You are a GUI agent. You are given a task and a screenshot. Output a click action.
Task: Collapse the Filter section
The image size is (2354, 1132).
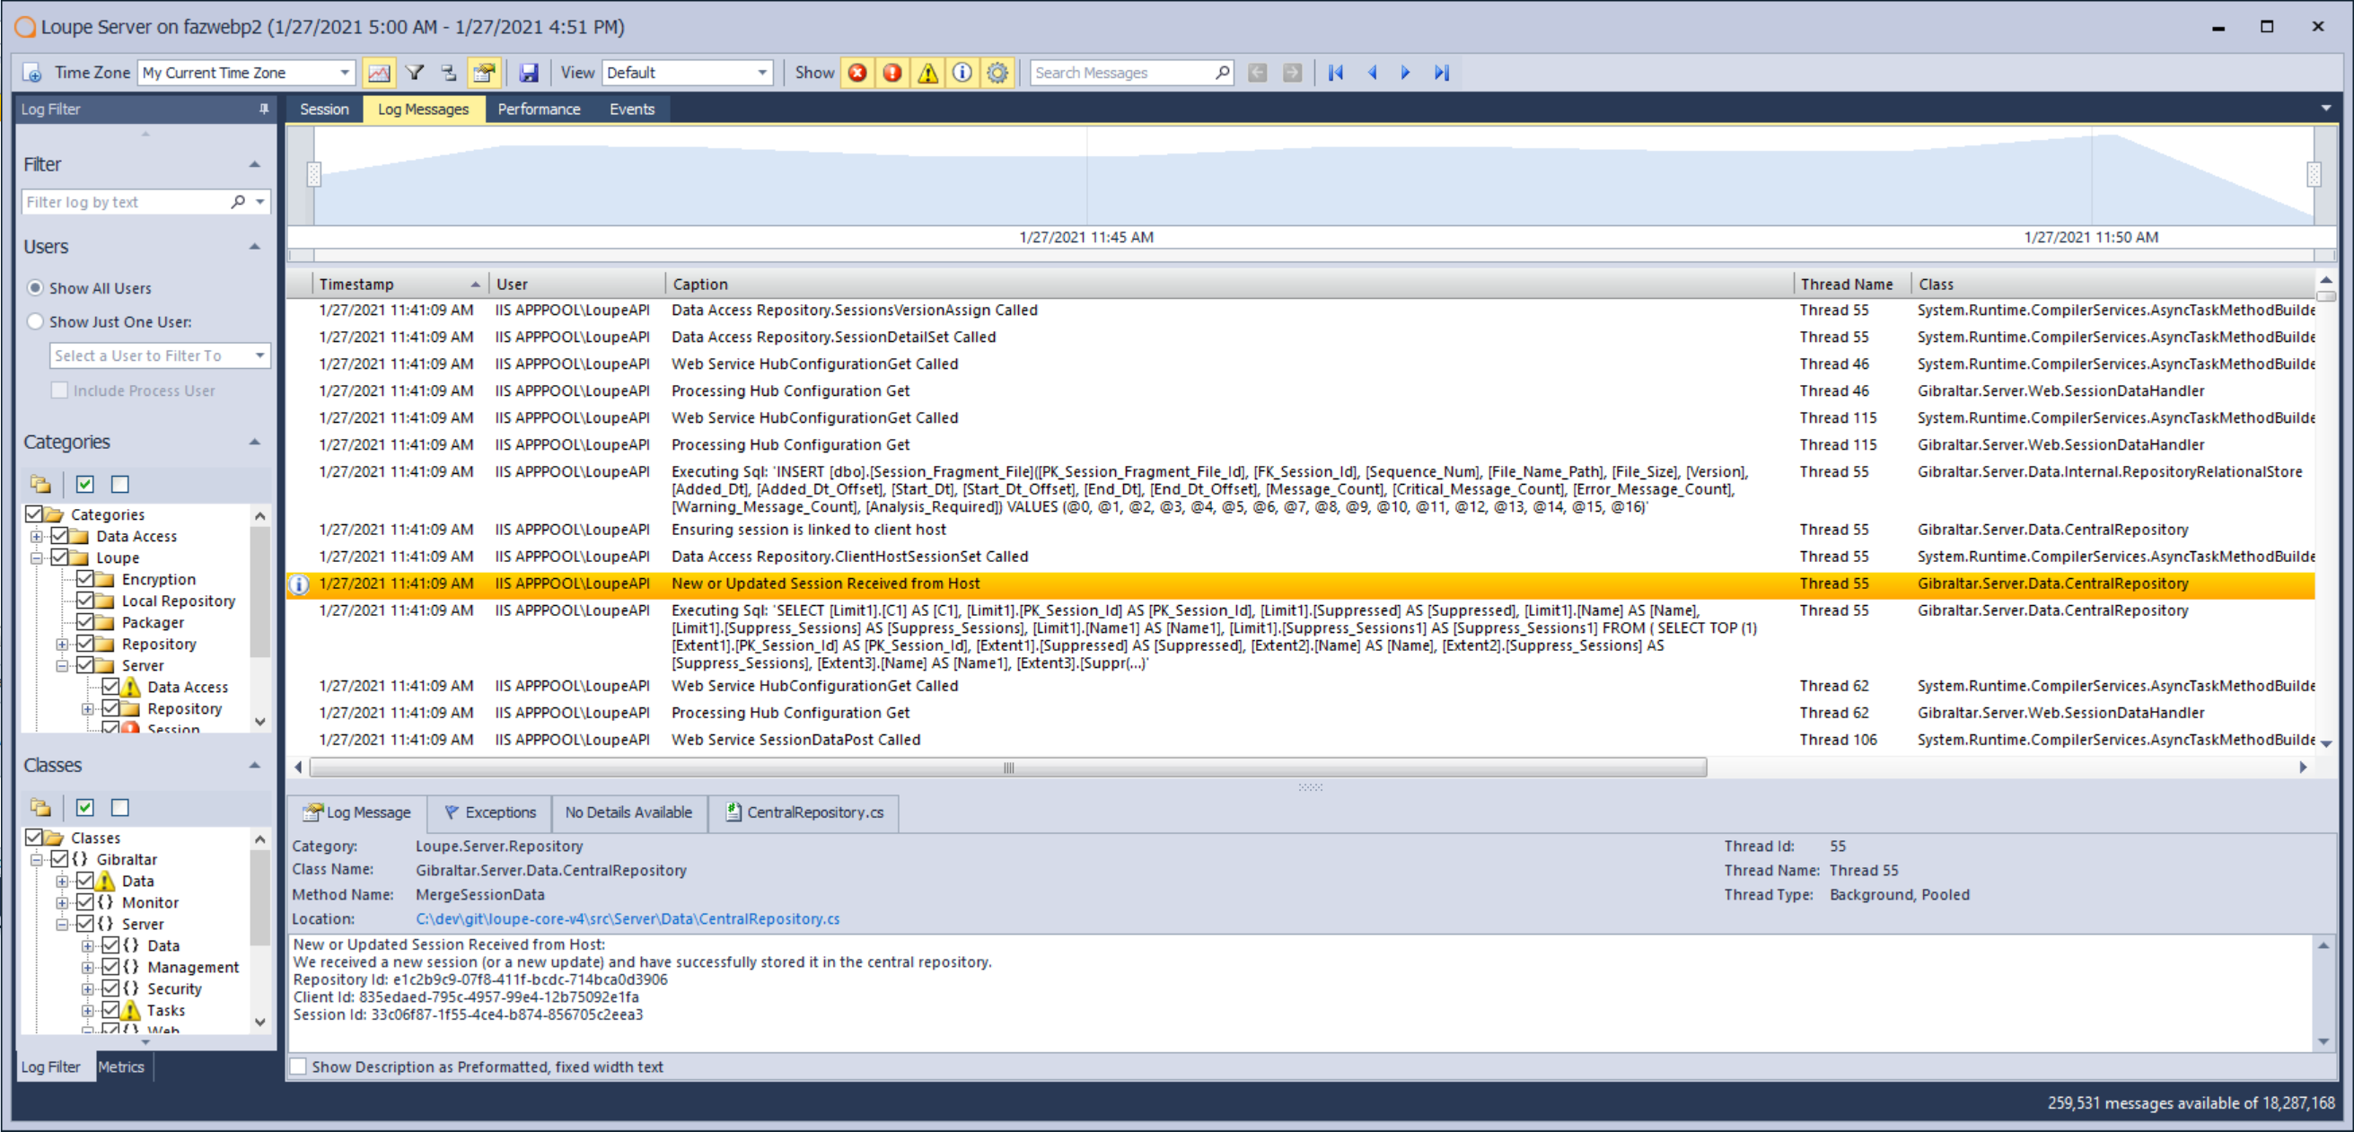[255, 164]
